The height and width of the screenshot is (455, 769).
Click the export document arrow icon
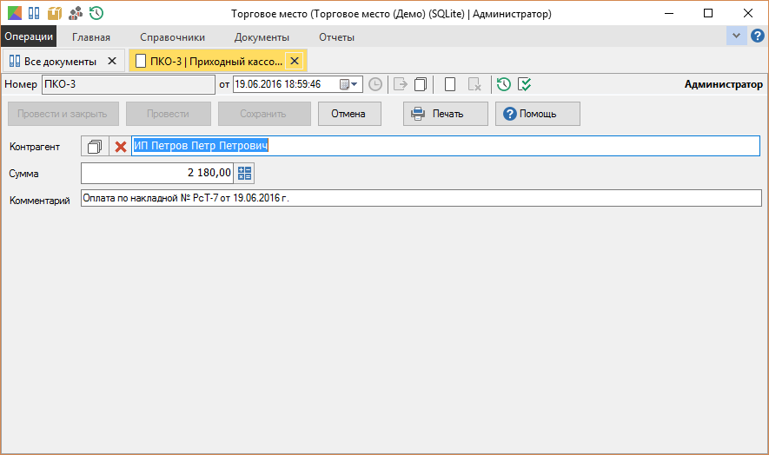pos(401,84)
